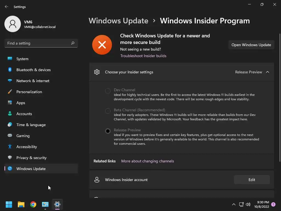Click the Related links label

click(x=105, y=161)
